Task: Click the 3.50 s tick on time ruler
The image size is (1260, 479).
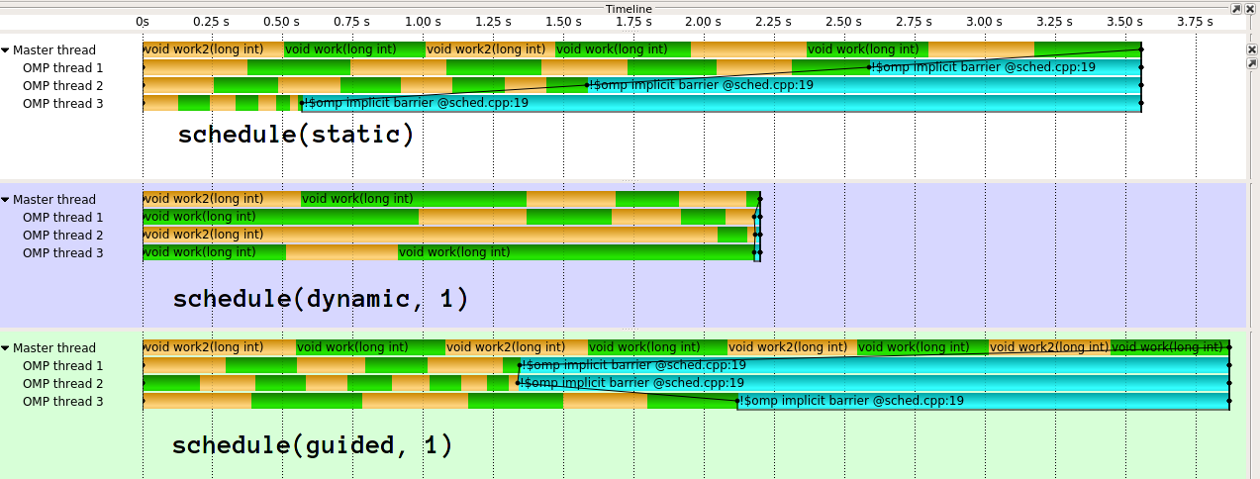Action: (x=1125, y=21)
